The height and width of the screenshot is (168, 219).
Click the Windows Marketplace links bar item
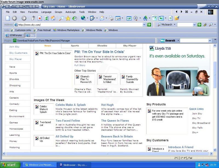tap(66, 30)
